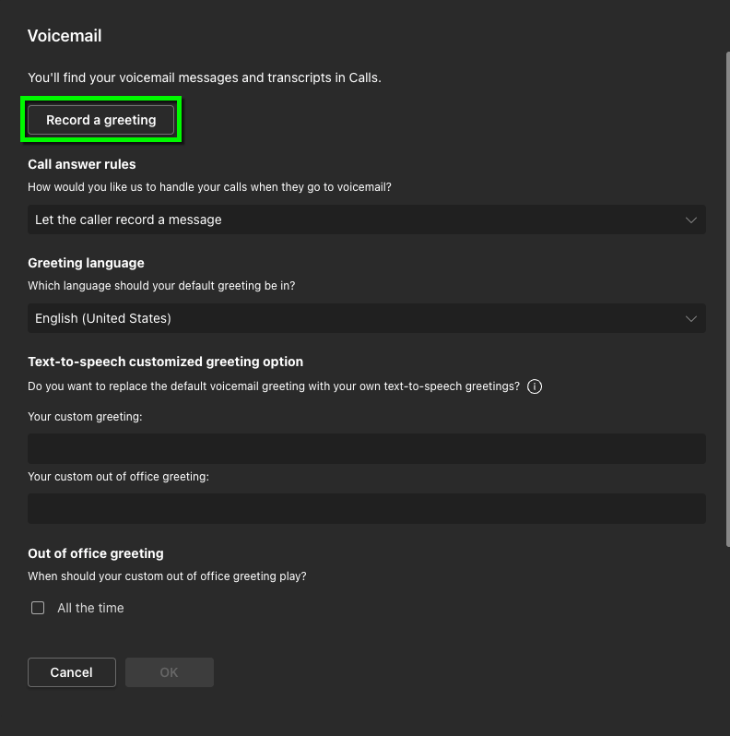The height and width of the screenshot is (736, 730).
Task: Click the Voicemail title heading
Action: [65, 36]
